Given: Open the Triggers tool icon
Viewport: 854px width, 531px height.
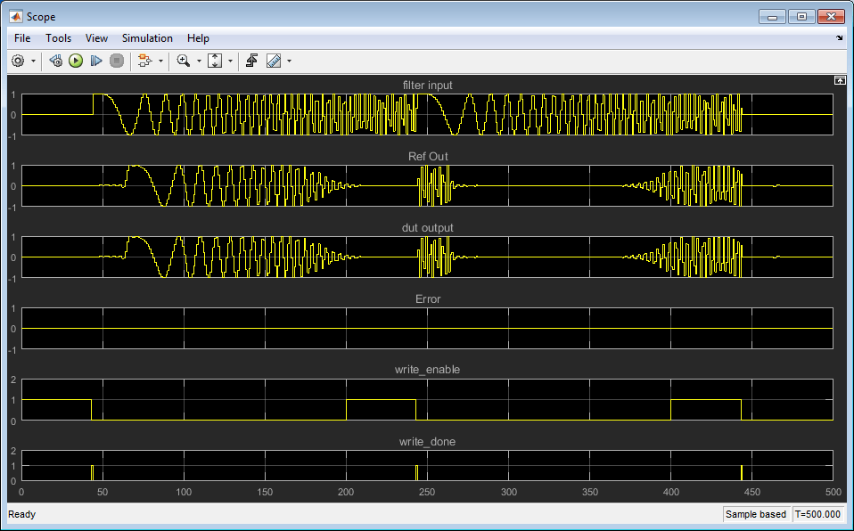Looking at the screenshot, I should point(252,61).
